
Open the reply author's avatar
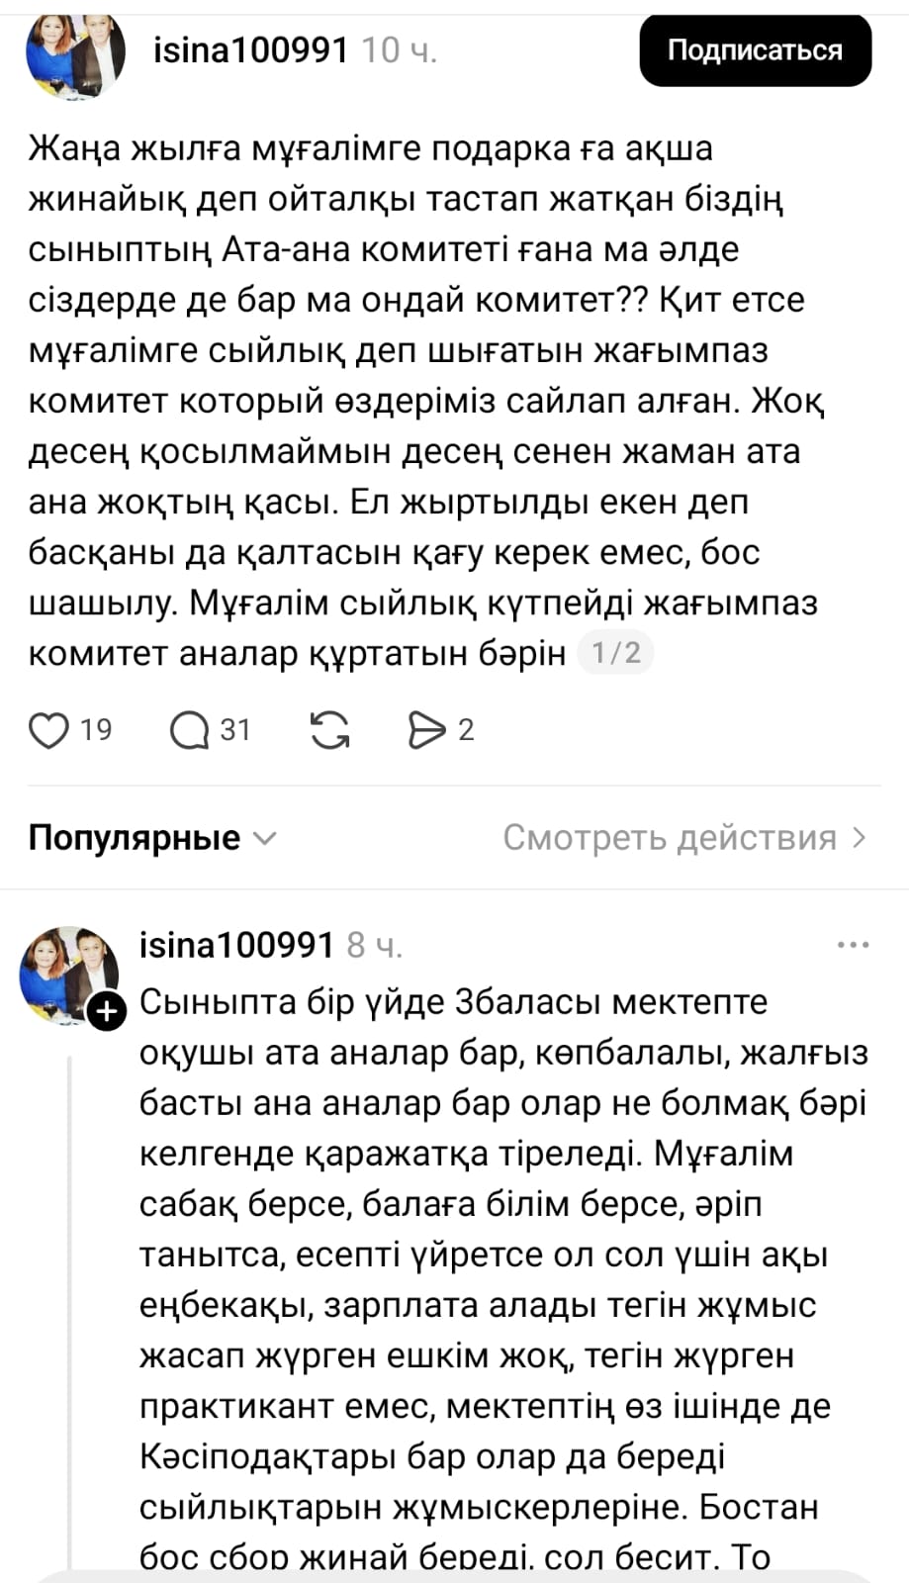click(67, 974)
